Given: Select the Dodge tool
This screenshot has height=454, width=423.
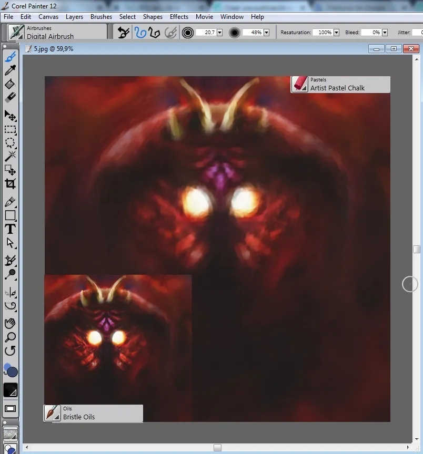Looking at the screenshot, I should point(11,274).
